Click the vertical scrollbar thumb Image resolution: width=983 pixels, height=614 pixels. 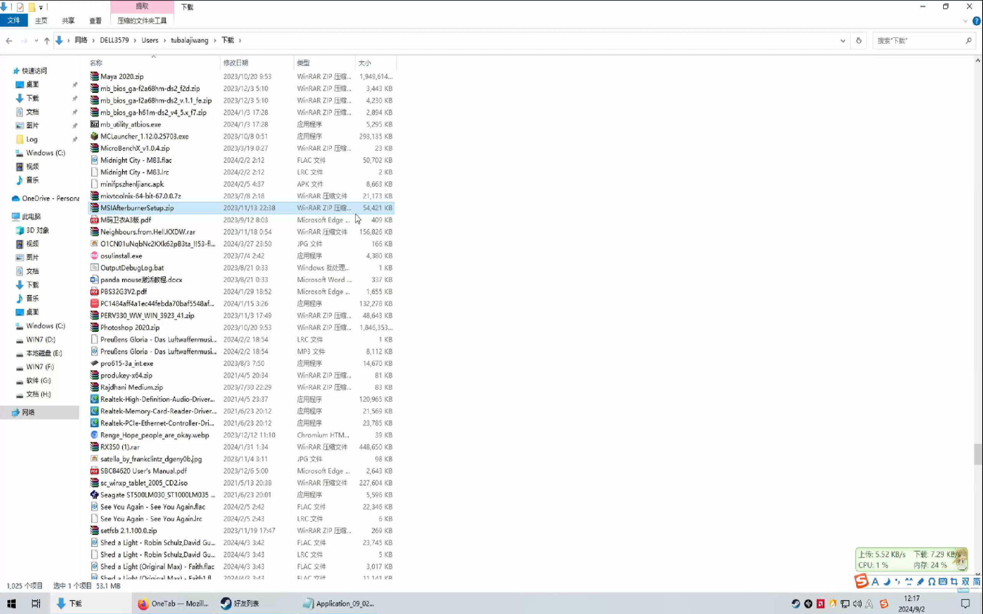[x=977, y=454]
